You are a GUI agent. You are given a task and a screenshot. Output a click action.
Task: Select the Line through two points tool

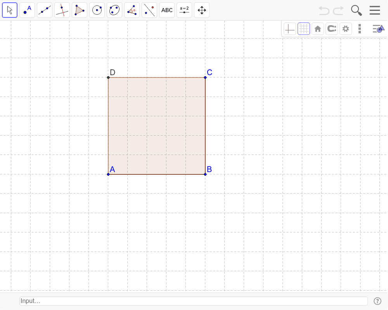[x=45, y=10]
